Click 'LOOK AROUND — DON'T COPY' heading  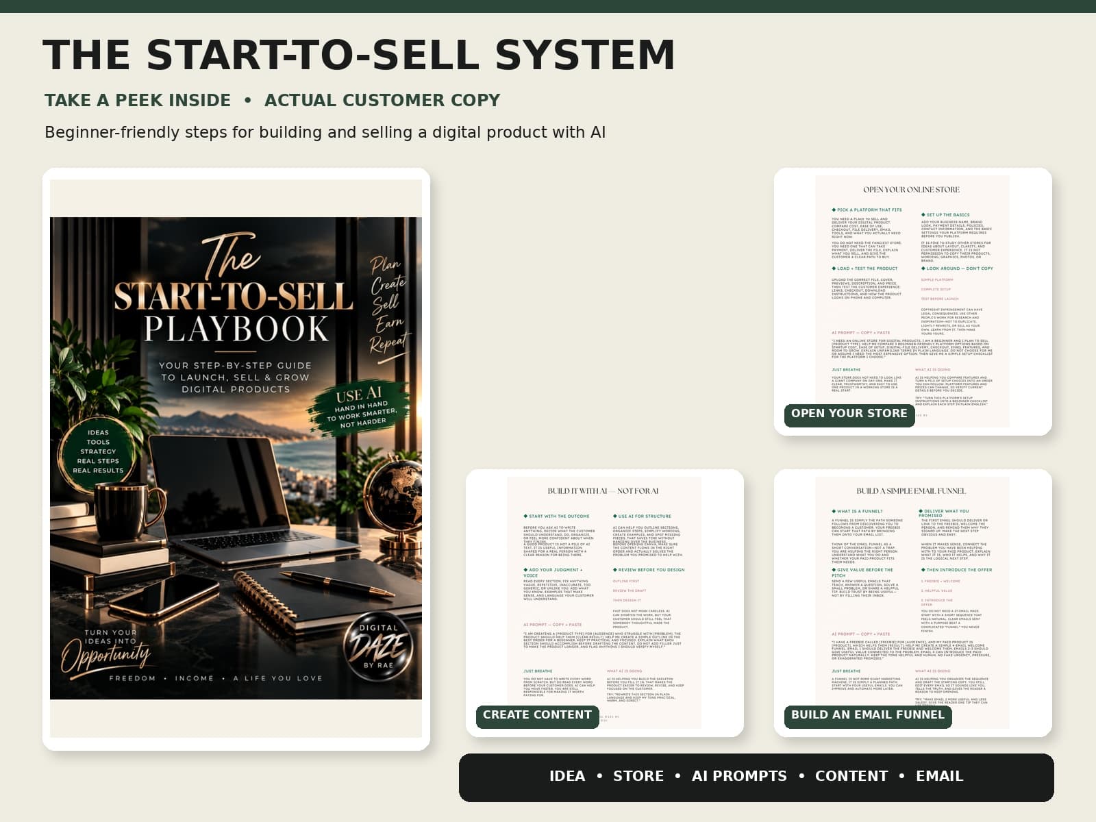[958, 269]
